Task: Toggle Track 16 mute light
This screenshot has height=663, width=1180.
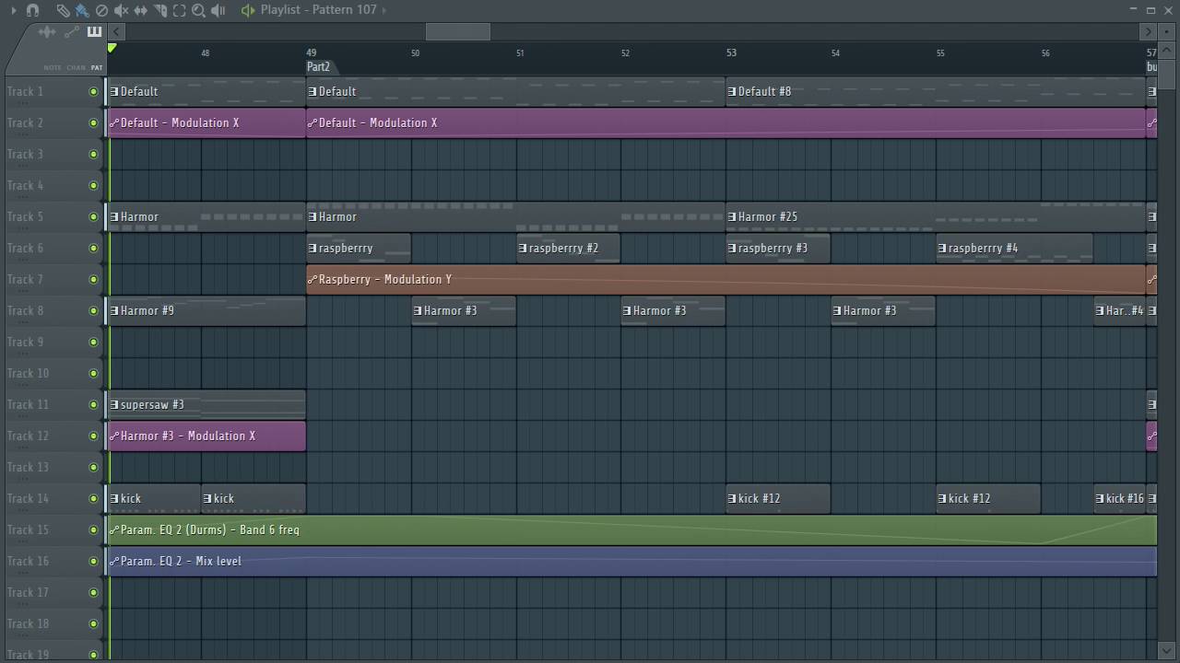Action: pyautogui.click(x=93, y=561)
